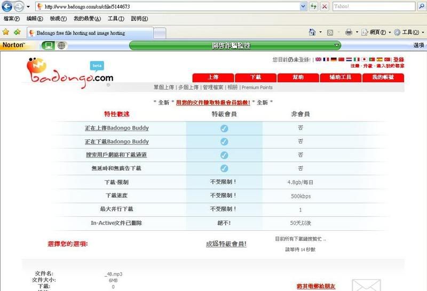Open the Favorites Center star icon
The width and height of the screenshot is (427, 291).
6,32
